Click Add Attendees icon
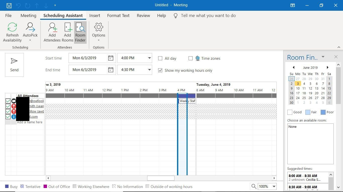 (x=52, y=27)
